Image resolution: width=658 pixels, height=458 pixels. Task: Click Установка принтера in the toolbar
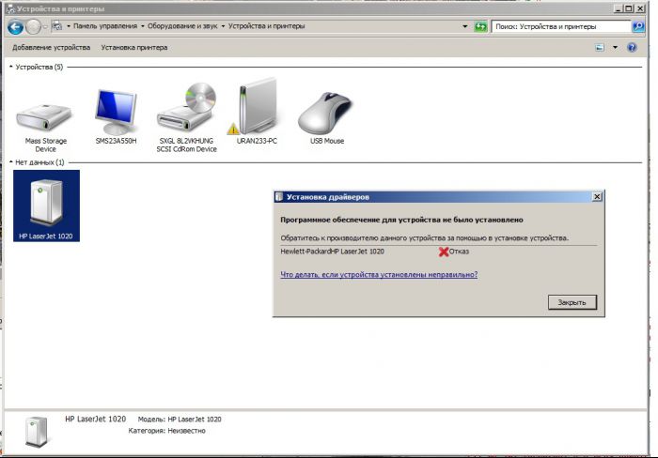tap(134, 47)
